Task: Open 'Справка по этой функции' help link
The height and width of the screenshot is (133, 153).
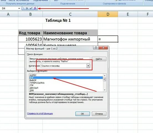Action: point(40,114)
